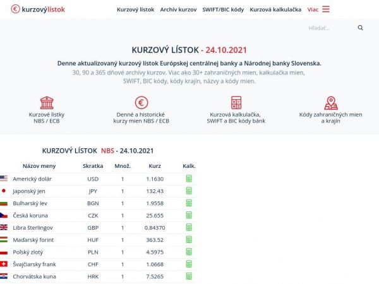The width and height of the screenshot is (379, 284).
Task: Open SWIFT/BIC kódy nav item
Action: [x=223, y=9]
